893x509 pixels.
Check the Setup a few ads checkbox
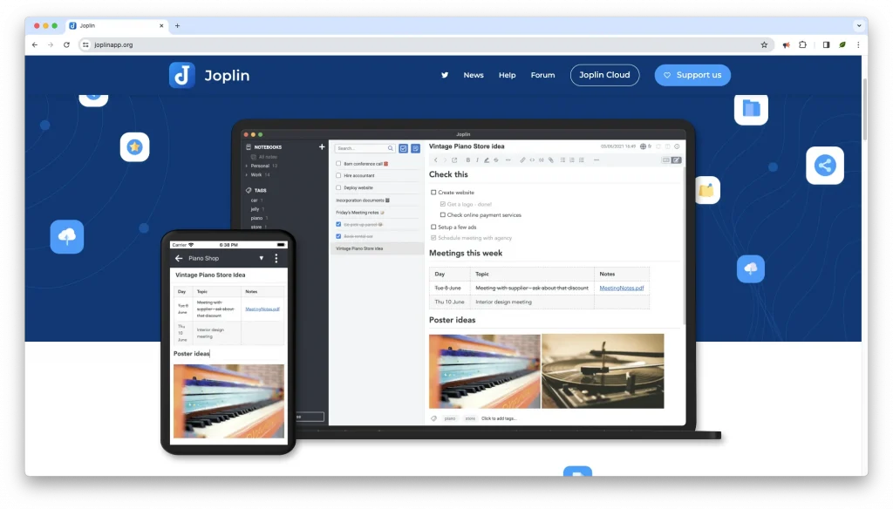[x=433, y=227]
